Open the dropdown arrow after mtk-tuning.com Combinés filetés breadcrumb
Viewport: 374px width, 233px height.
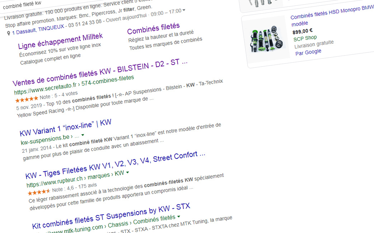tap(179, 216)
